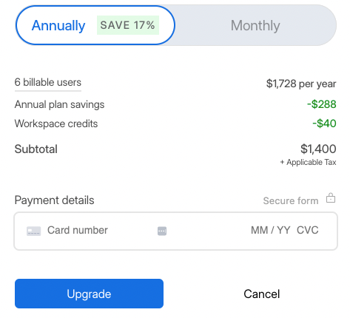350x318 pixels.
Task: Click the -$288 savings amount
Action: [322, 104]
